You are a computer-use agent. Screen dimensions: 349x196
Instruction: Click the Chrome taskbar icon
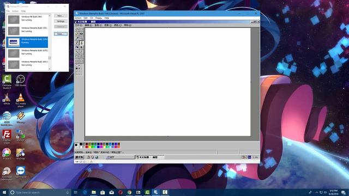coord(129,192)
